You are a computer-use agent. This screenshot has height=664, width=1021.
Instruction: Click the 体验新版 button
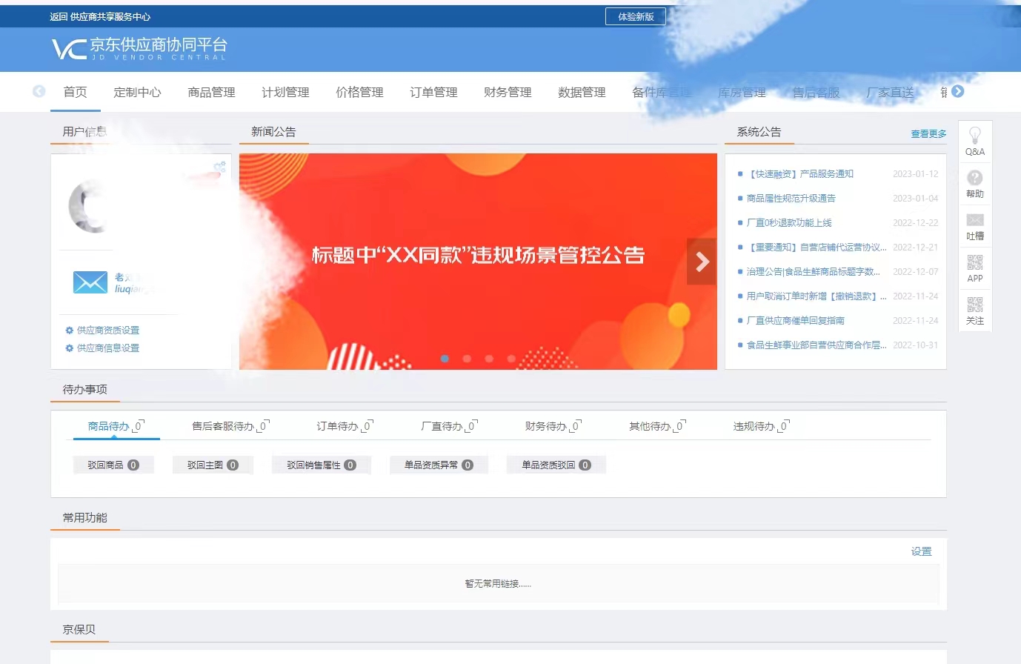[x=635, y=16]
